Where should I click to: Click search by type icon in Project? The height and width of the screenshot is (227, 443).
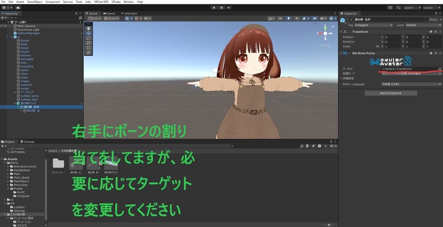pos(308,146)
